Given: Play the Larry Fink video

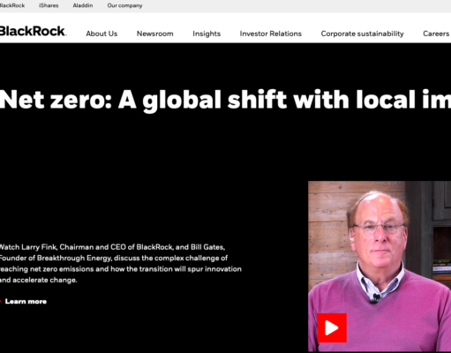Looking at the screenshot, I should (x=332, y=327).
